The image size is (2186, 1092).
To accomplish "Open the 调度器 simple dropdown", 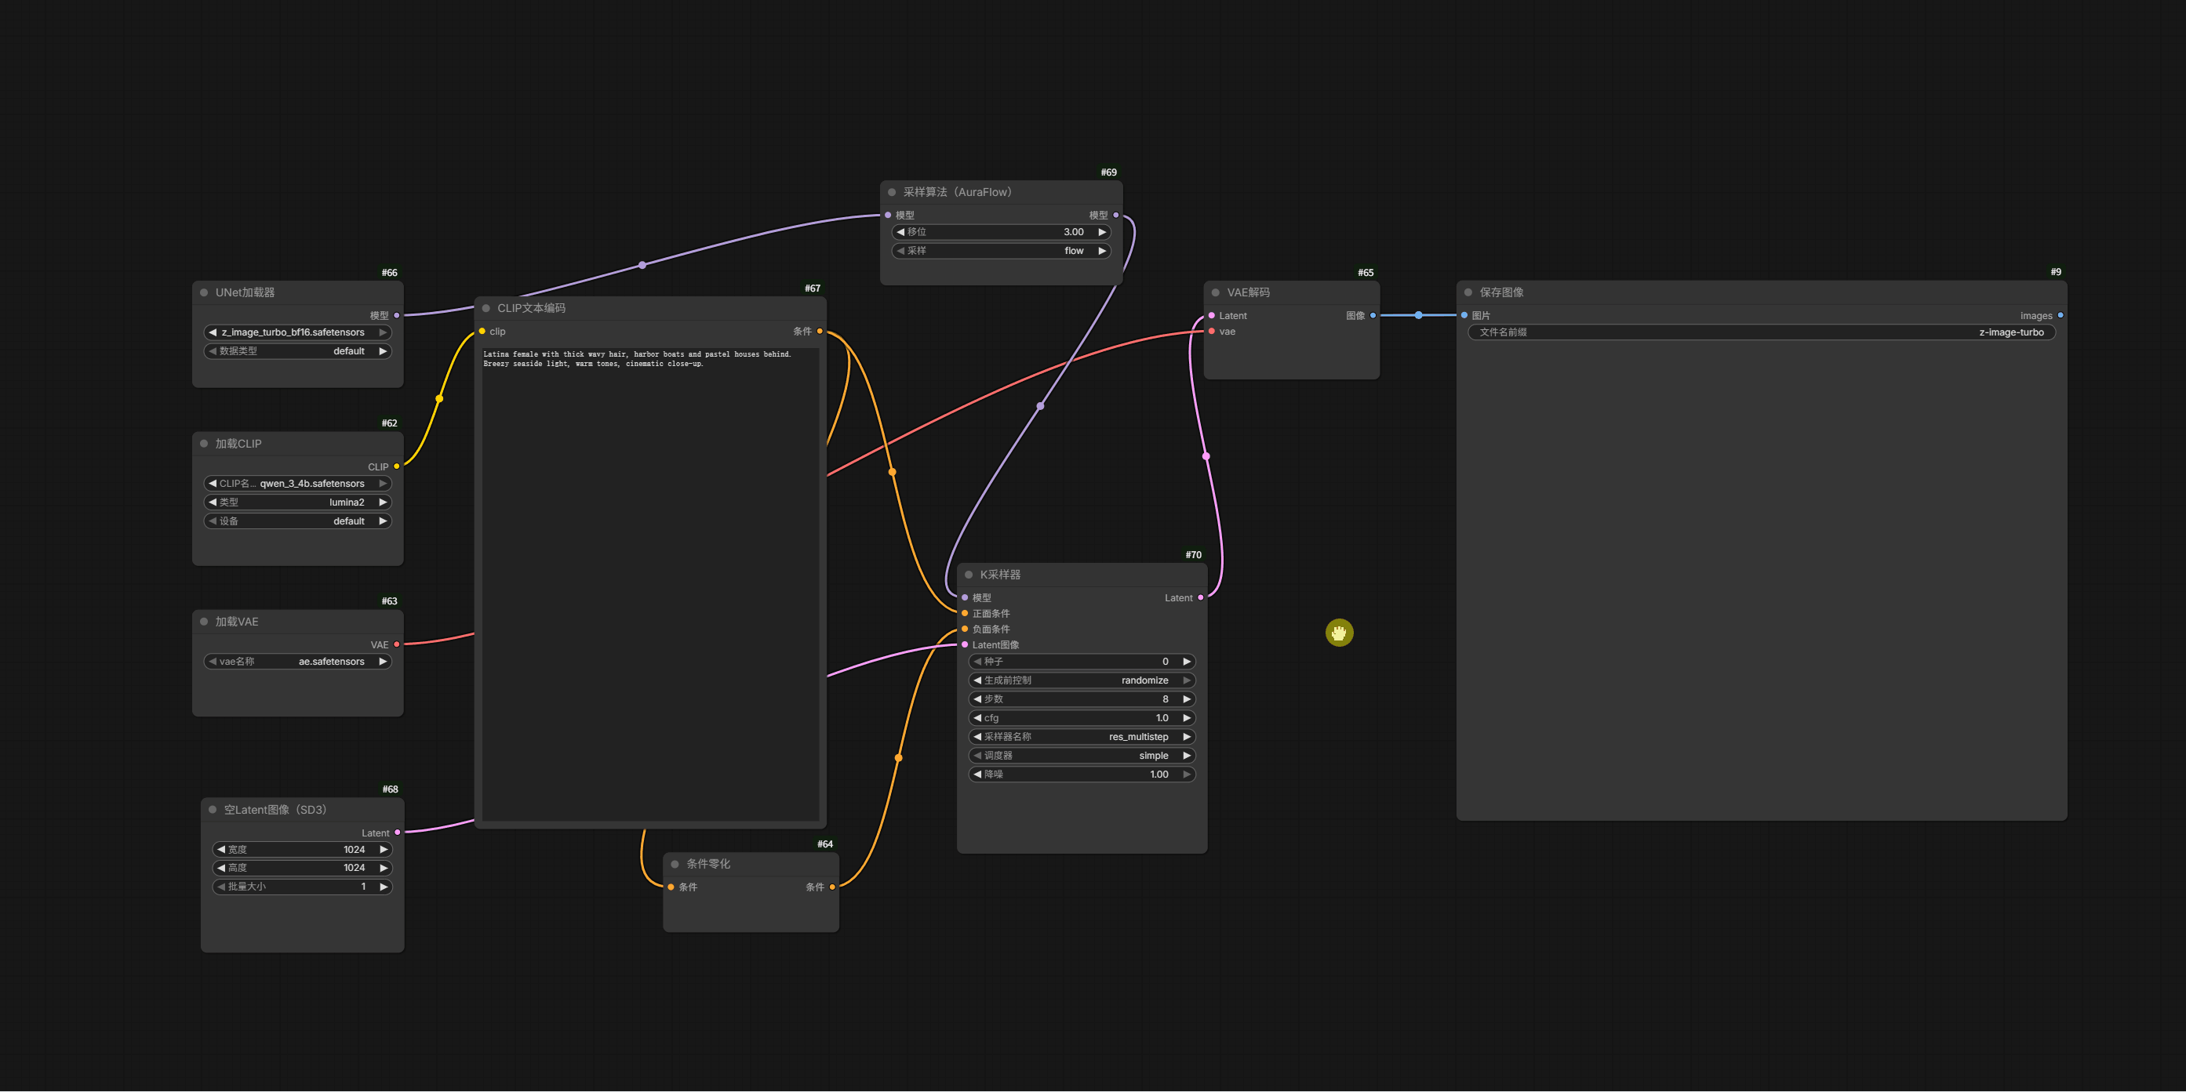I will point(1082,756).
